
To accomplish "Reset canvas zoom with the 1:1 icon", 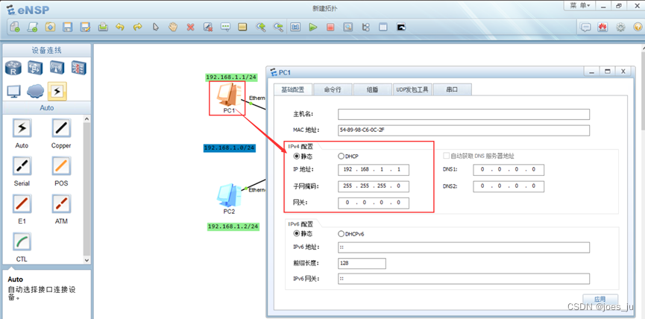I will (296, 27).
